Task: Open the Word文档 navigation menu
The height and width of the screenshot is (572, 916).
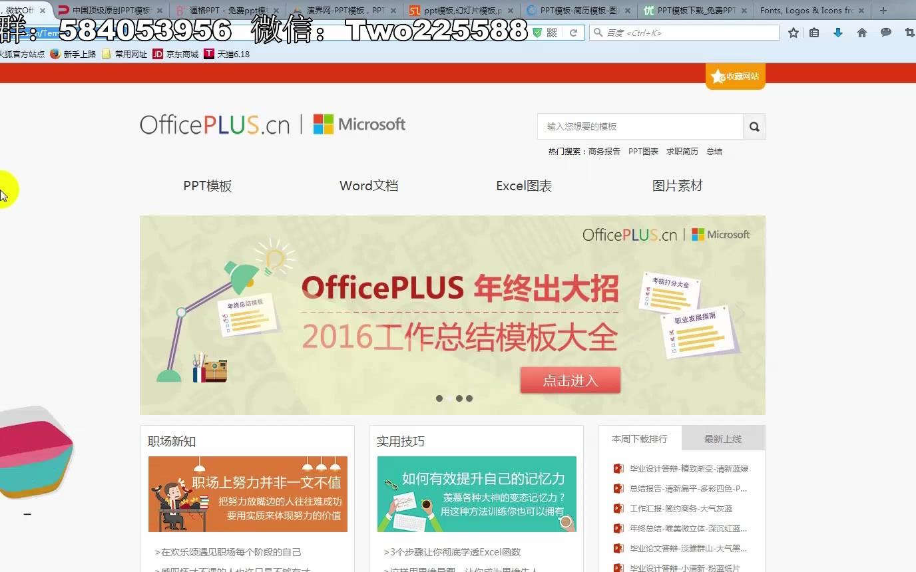Action: coord(369,186)
